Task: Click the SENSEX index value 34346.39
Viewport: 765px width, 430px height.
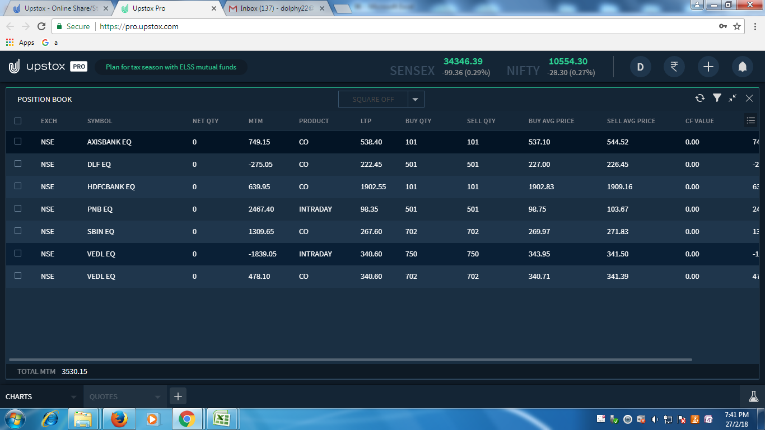Action: pyautogui.click(x=463, y=61)
